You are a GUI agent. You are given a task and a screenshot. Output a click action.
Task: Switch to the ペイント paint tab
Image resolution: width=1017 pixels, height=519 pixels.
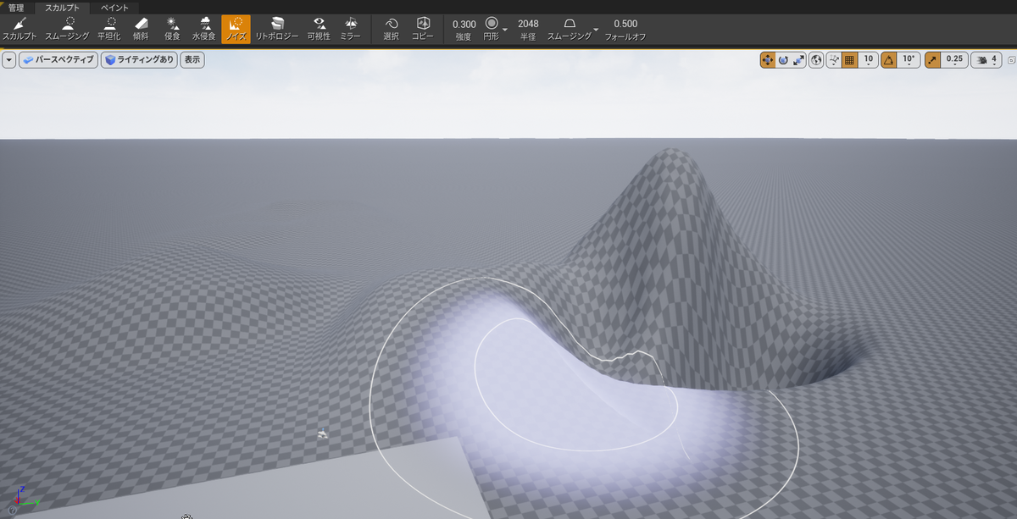114,7
